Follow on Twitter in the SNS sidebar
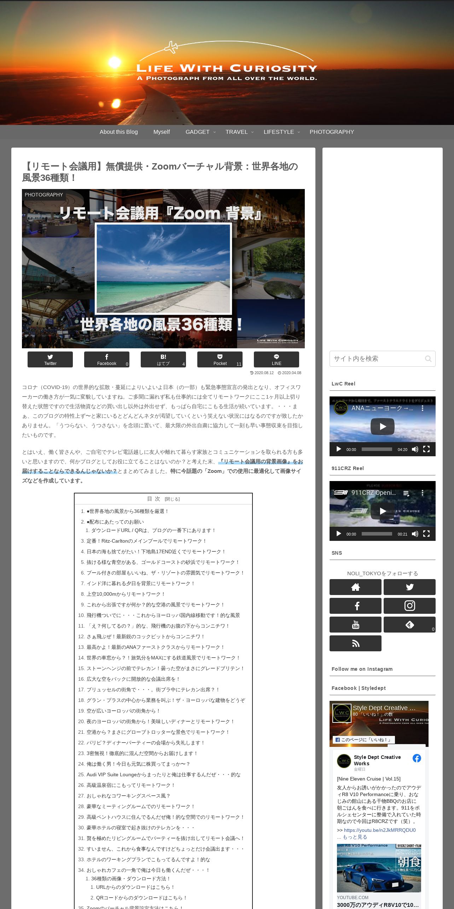Screen dimensions: 454x909 [x=409, y=587]
